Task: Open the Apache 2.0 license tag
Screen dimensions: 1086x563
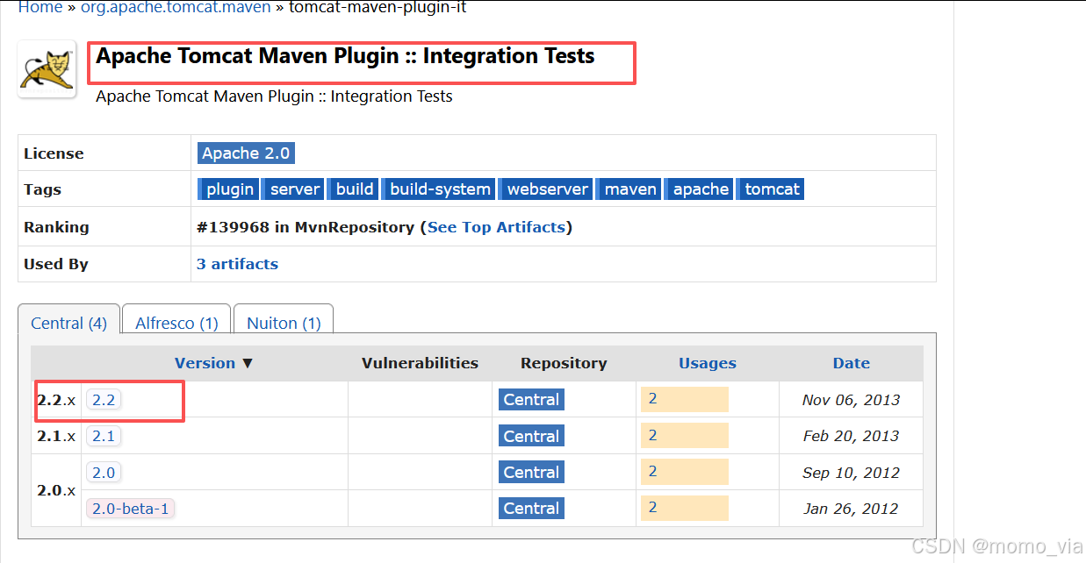Action: pos(246,153)
